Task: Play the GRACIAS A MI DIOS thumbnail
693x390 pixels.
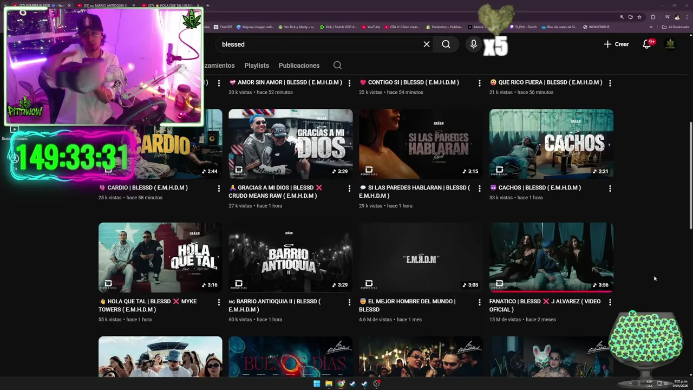Action: coord(291,144)
